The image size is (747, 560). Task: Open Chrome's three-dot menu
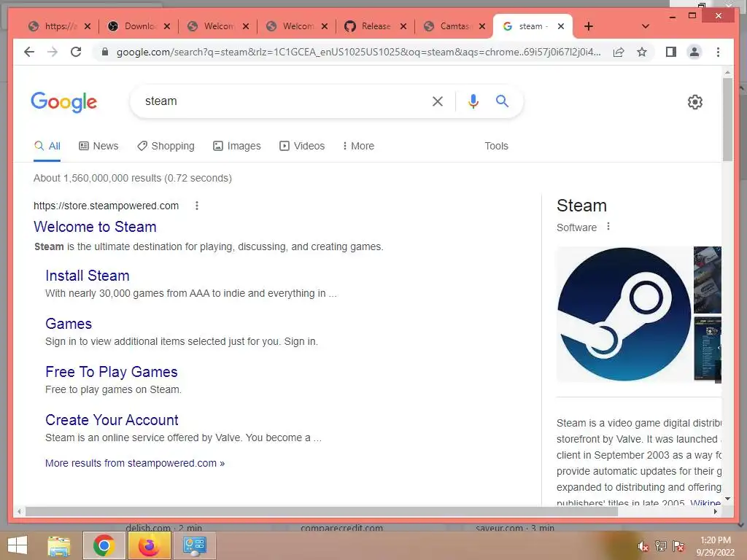coord(718,52)
